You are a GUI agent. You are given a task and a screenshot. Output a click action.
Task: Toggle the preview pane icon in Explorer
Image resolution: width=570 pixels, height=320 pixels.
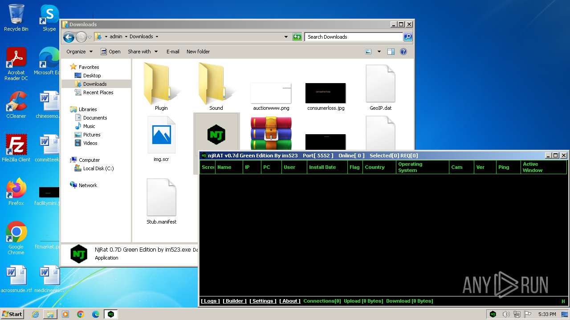coord(391,52)
